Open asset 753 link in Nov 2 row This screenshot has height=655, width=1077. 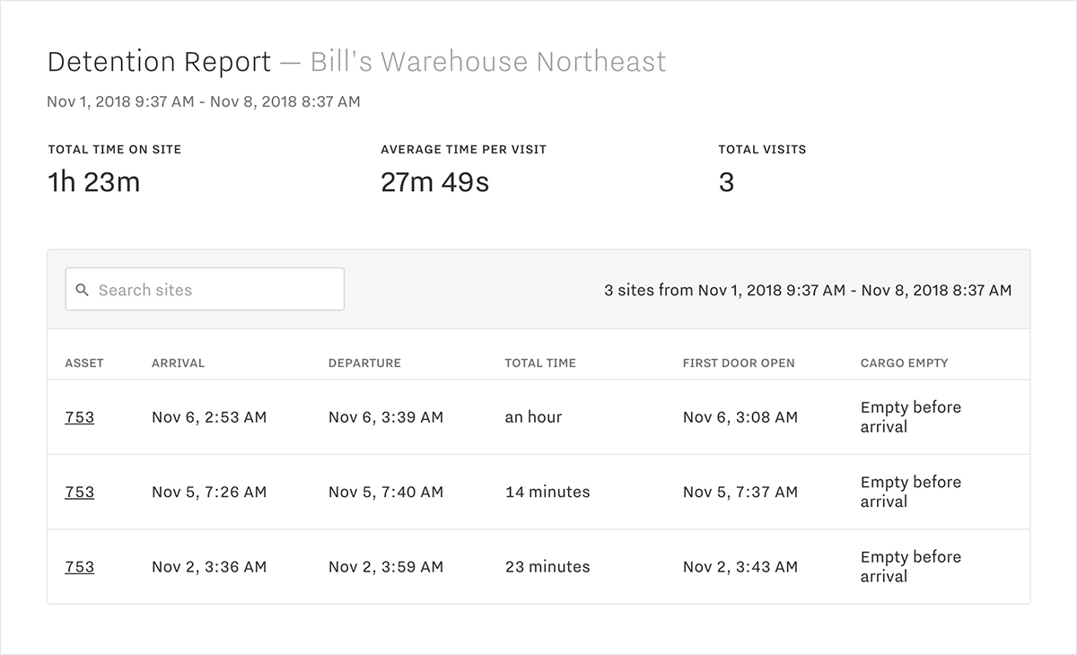click(79, 567)
